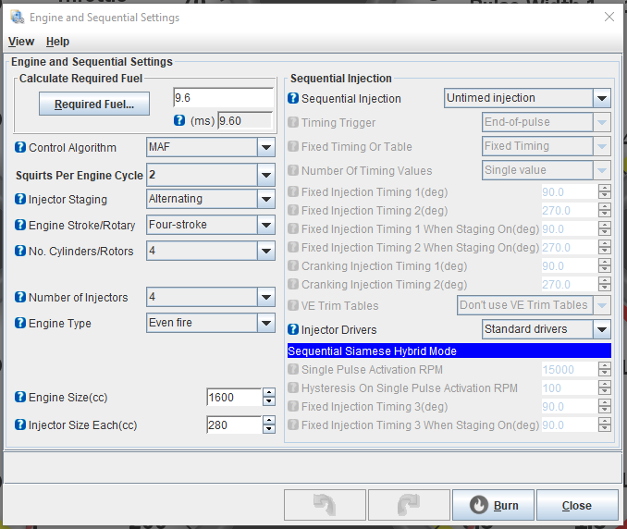This screenshot has width=627, height=529.
Task: Click the Close button
Action: 577,505
